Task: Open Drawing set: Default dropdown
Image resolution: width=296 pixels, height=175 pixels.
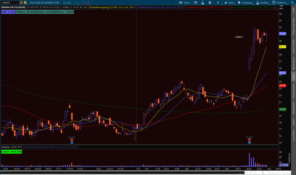Action: click(x=279, y=173)
